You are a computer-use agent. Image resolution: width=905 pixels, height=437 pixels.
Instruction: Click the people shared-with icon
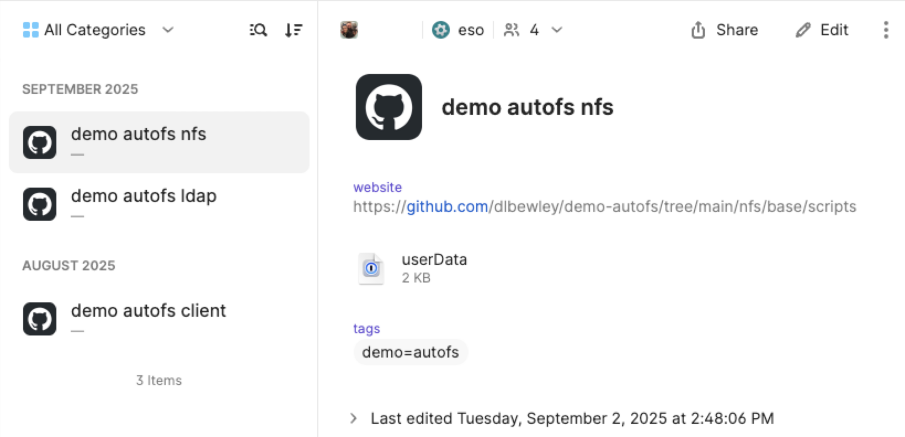click(x=512, y=30)
